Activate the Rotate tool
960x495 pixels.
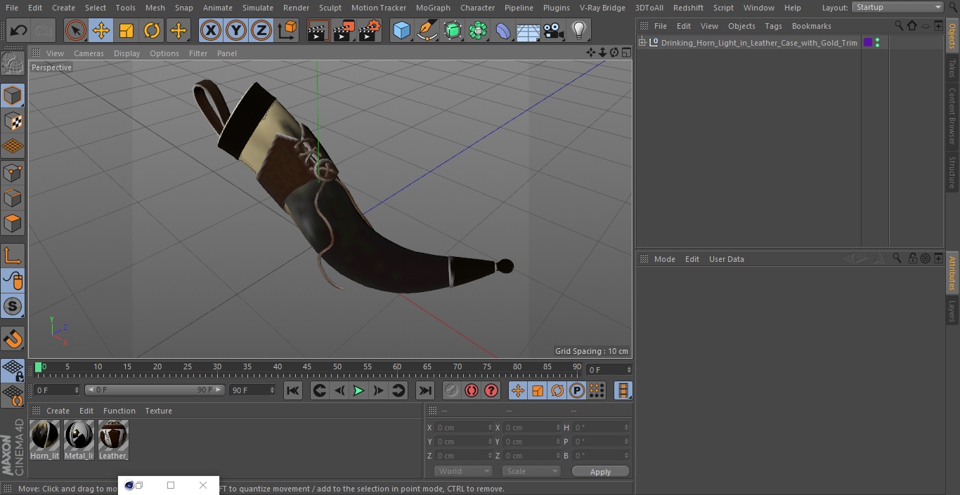(152, 31)
